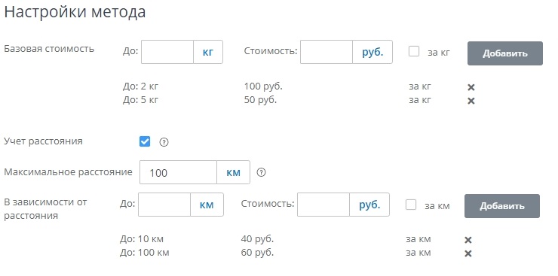Delete the До: 100 км distance row
Image resolution: width=558 pixels, height=276 pixels.
pyautogui.click(x=468, y=253)
